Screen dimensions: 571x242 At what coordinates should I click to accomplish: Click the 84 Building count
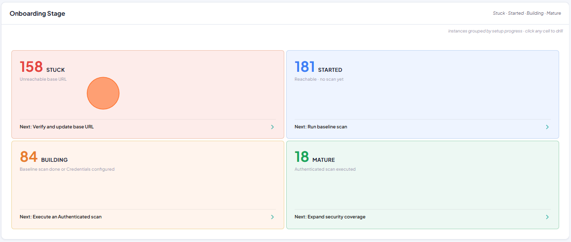(29, 157)
